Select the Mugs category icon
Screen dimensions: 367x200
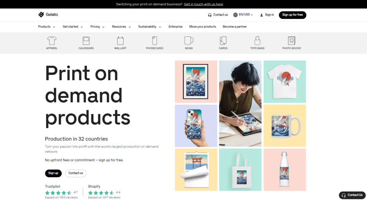pos(189,41)
